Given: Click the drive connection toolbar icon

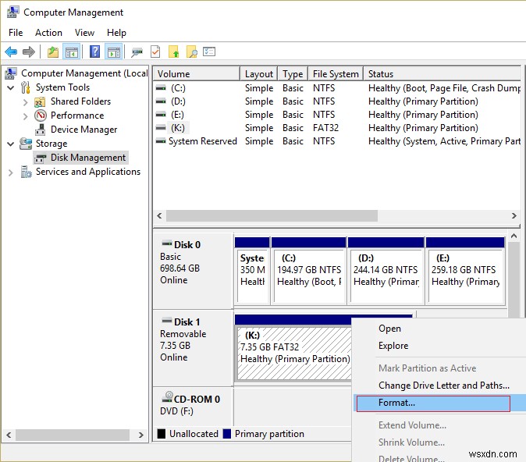Looking at the screenshot, I should [x=137, y=52].
